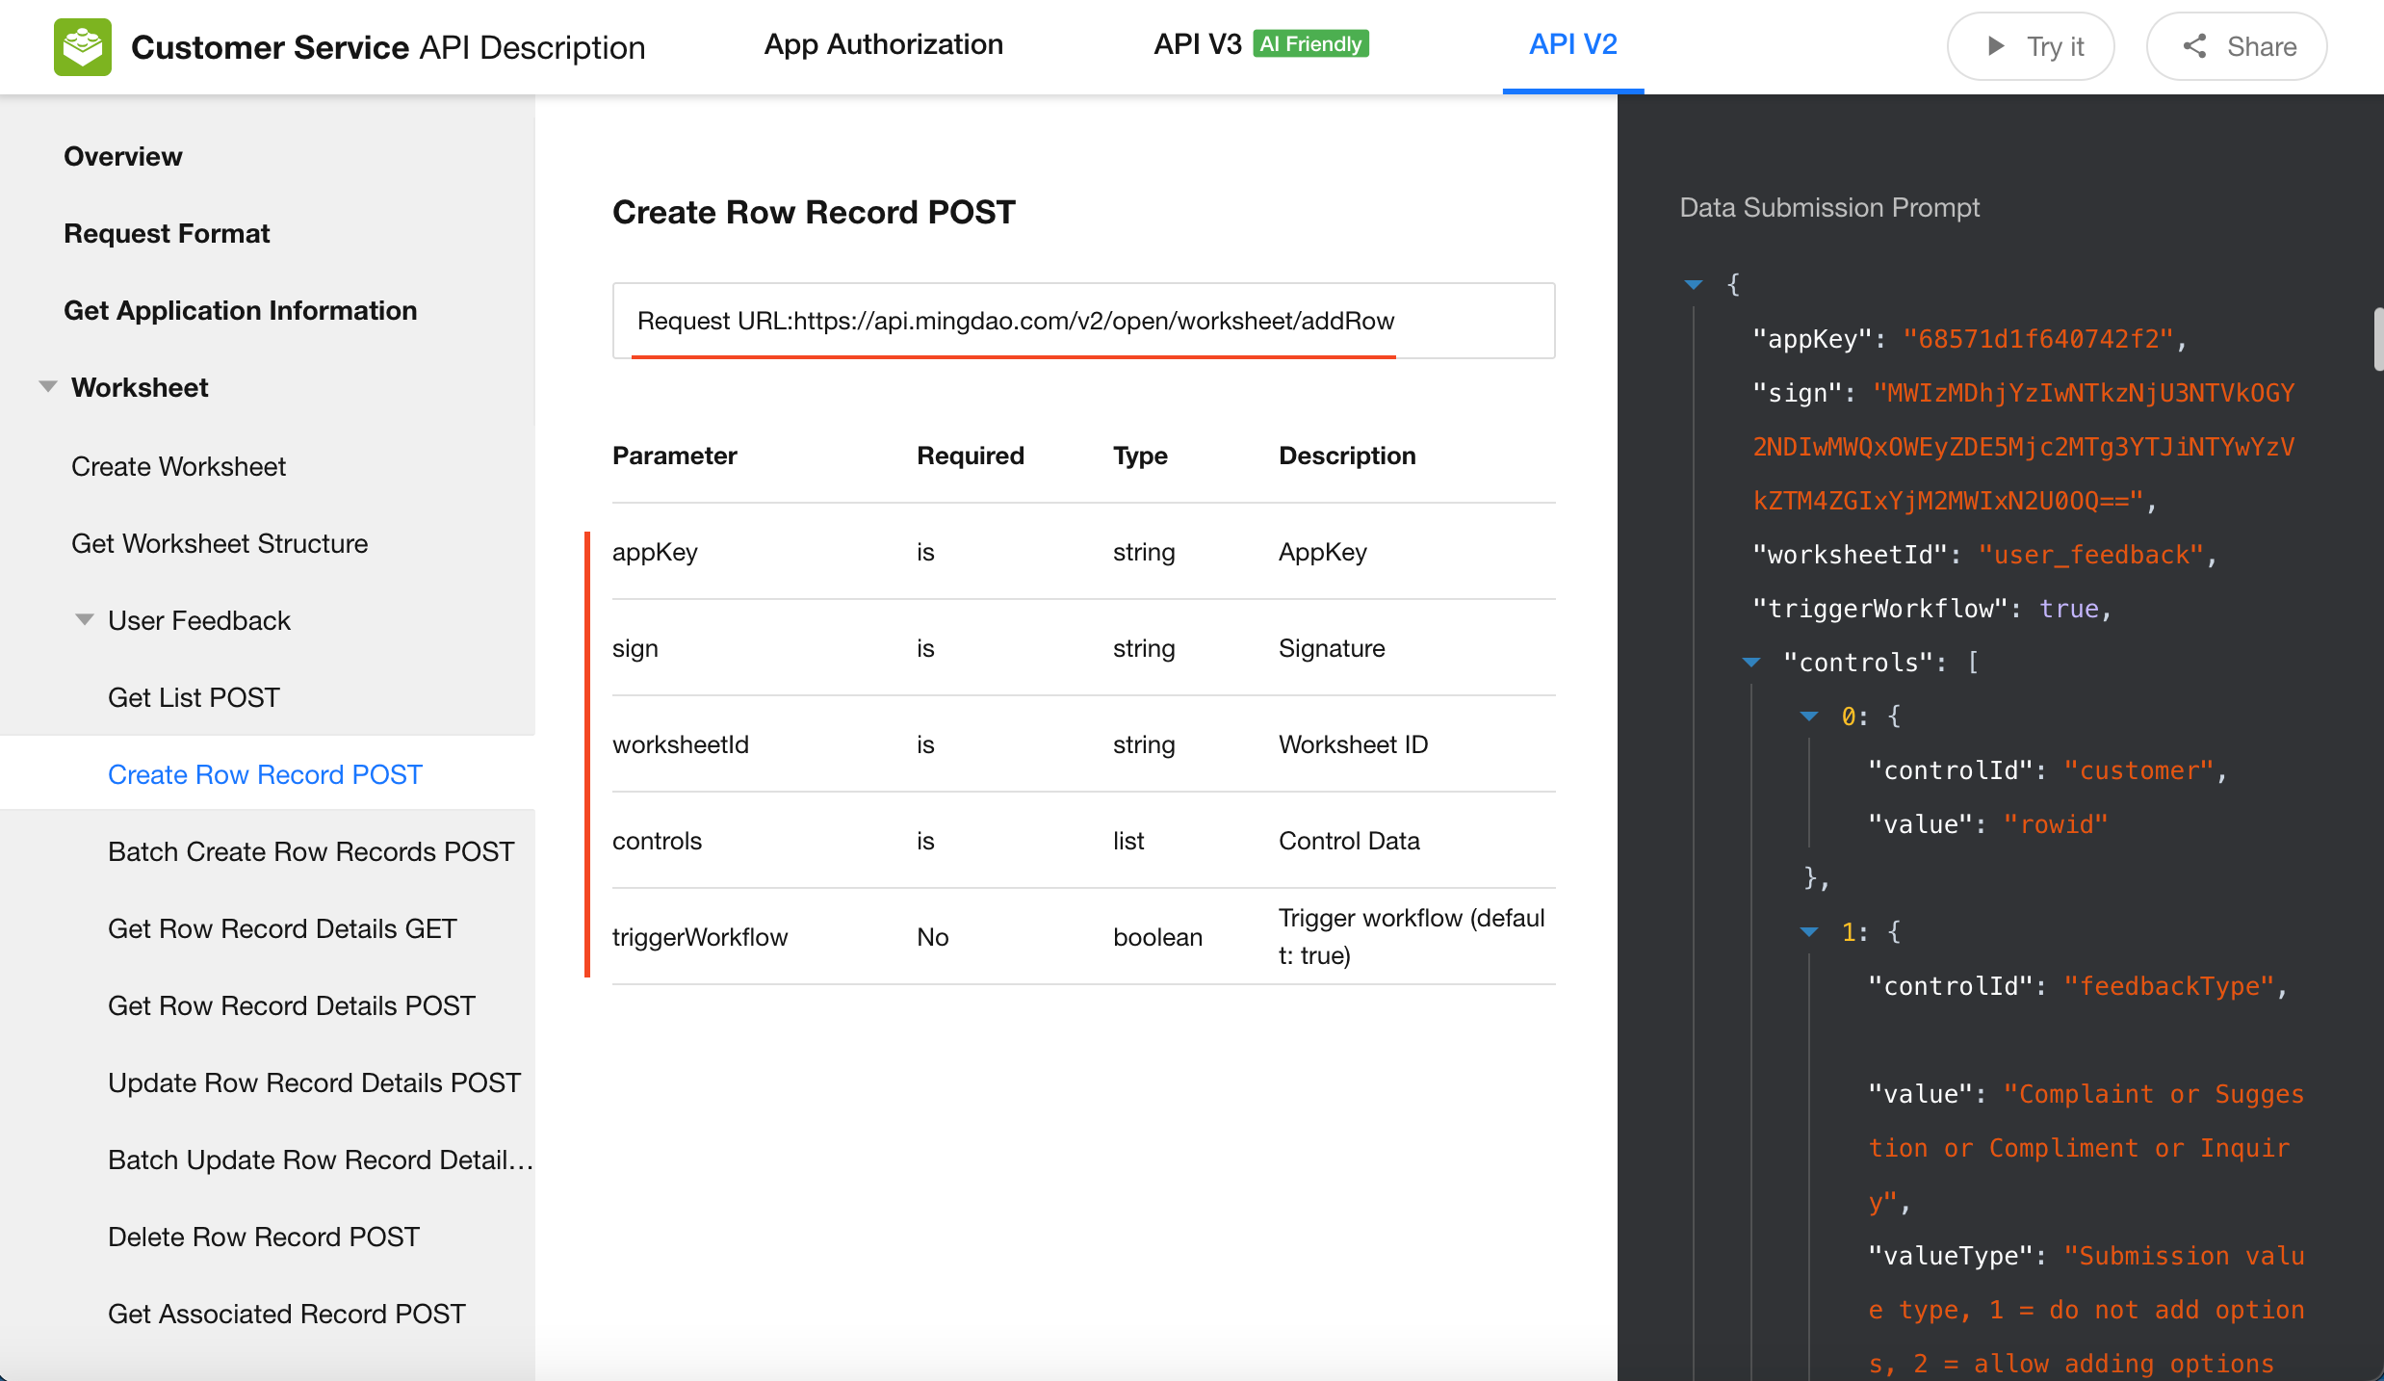2384x1381 pixels.
Task: Open Get List POST
Action: [194, 697]
